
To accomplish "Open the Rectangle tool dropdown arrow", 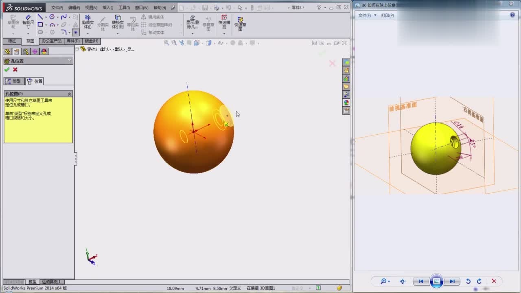I will (x=46, y=25).
